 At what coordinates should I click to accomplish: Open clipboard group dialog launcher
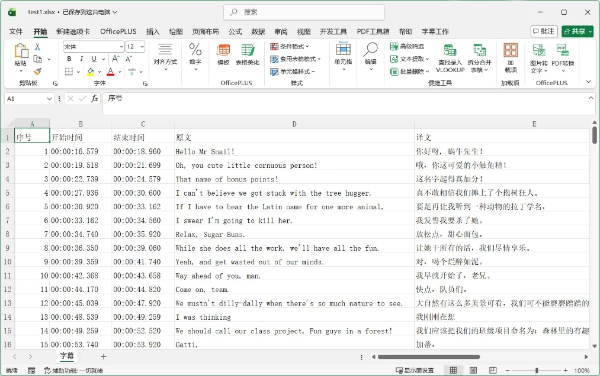point(55,83)
